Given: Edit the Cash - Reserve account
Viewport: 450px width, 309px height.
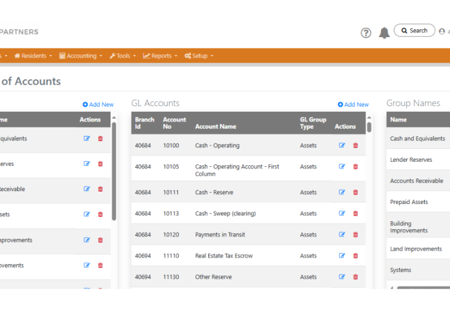Looking at the screenshot, I should pos(342,192).
